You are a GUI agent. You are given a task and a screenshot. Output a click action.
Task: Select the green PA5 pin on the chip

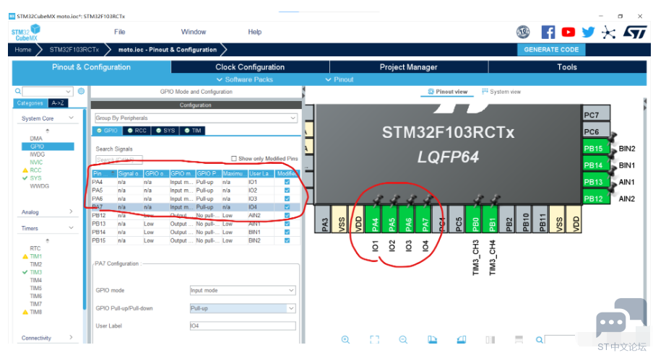point(392,219)
